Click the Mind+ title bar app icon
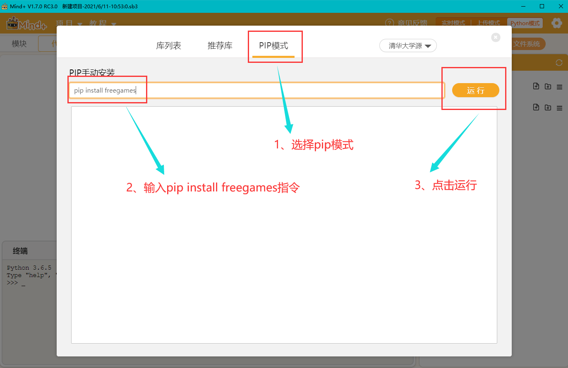Screen dimensions: 568x368 [x=5, y=6]
